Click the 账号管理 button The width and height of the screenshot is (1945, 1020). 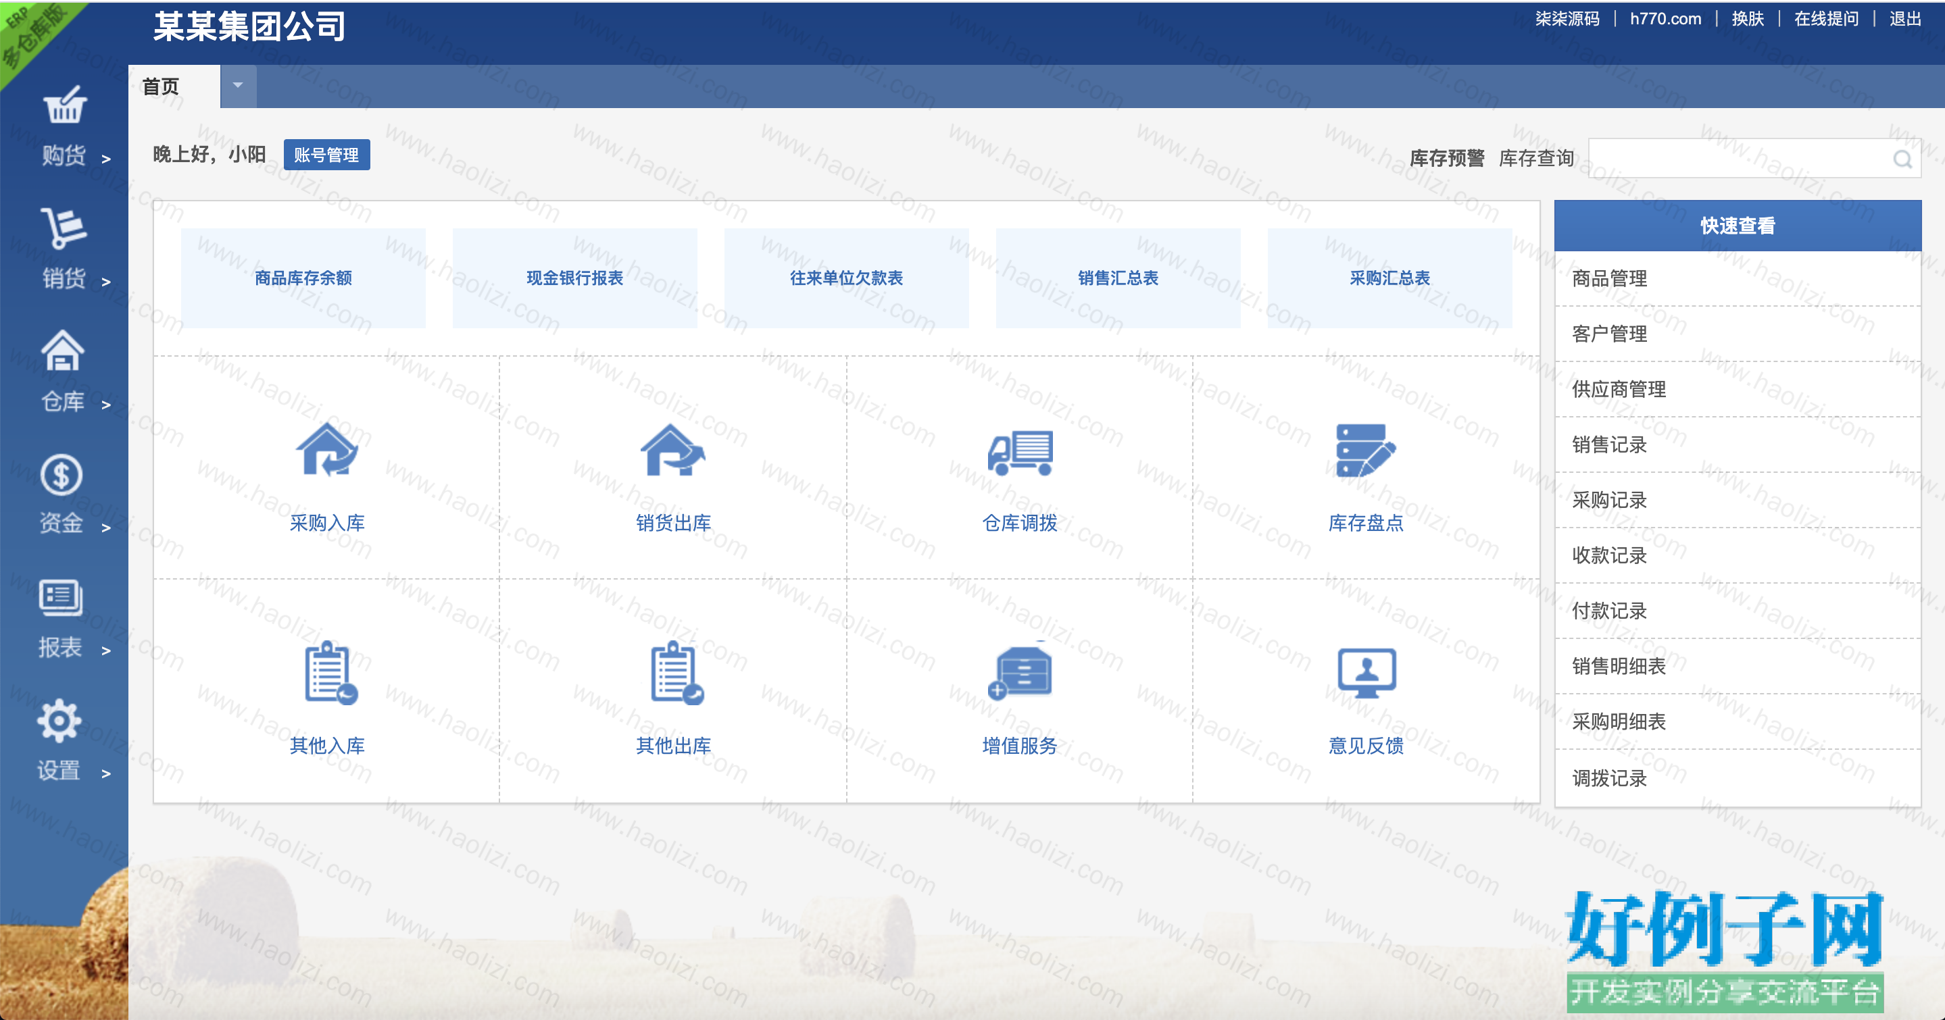tap(327, 155)
